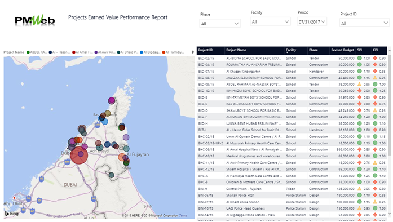Select the Sharjah Police HQT project name
The height and width of the screenshot is (222, 393).
[x=240, y=195]
